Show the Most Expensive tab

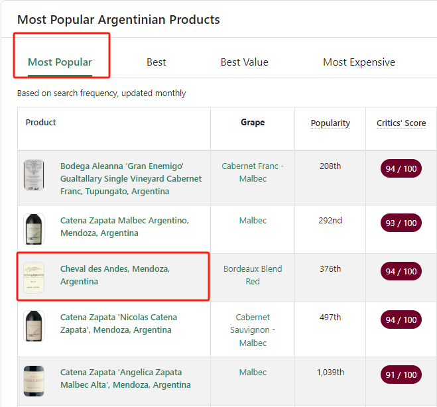[x=359, y=62]
